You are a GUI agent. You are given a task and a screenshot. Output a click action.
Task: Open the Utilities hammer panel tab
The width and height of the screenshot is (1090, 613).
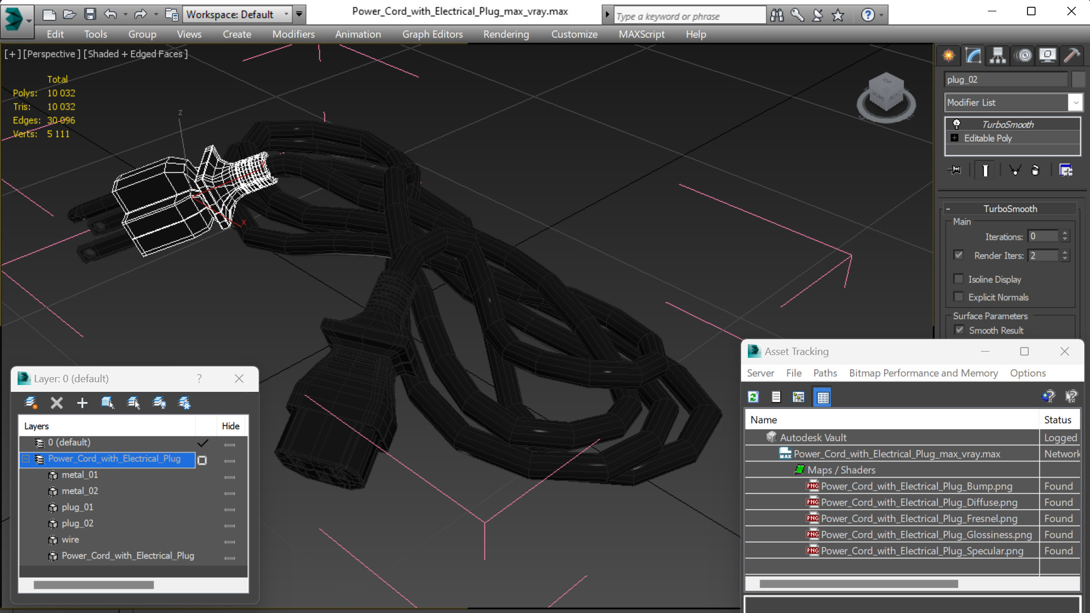click(x=1071, y=55)
